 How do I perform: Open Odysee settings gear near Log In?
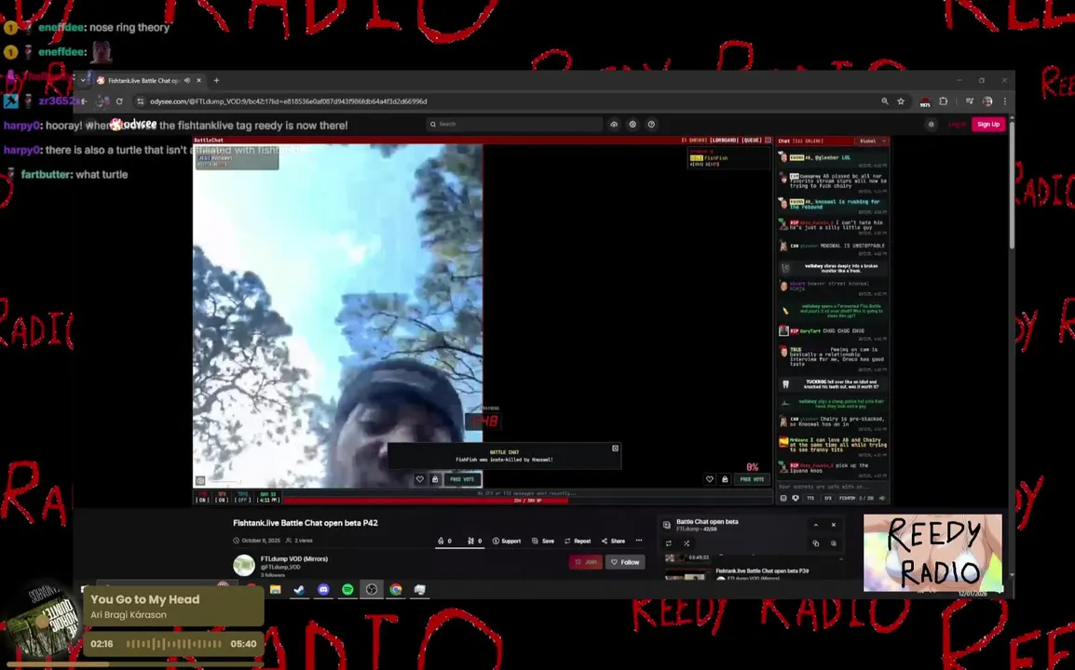click(931, 125)
